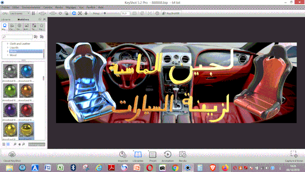Switch to grid view in material library
The width and height of the screenshot is (305, 172).
tap(8, 144)
